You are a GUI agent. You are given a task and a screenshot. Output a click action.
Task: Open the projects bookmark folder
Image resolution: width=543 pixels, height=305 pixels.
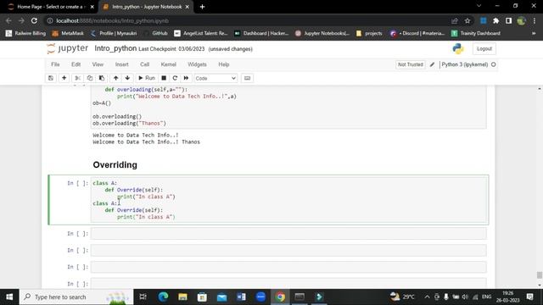pyautogui.click(x=369, y=33)
